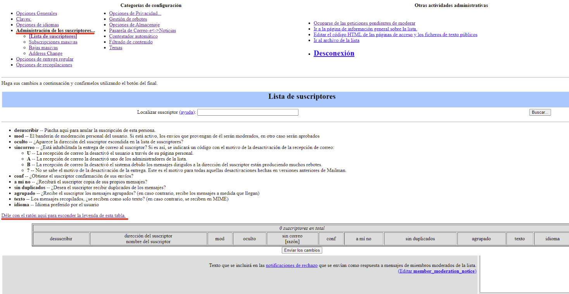Open the Address Change sub-item
569x294 pixels.
46,53
